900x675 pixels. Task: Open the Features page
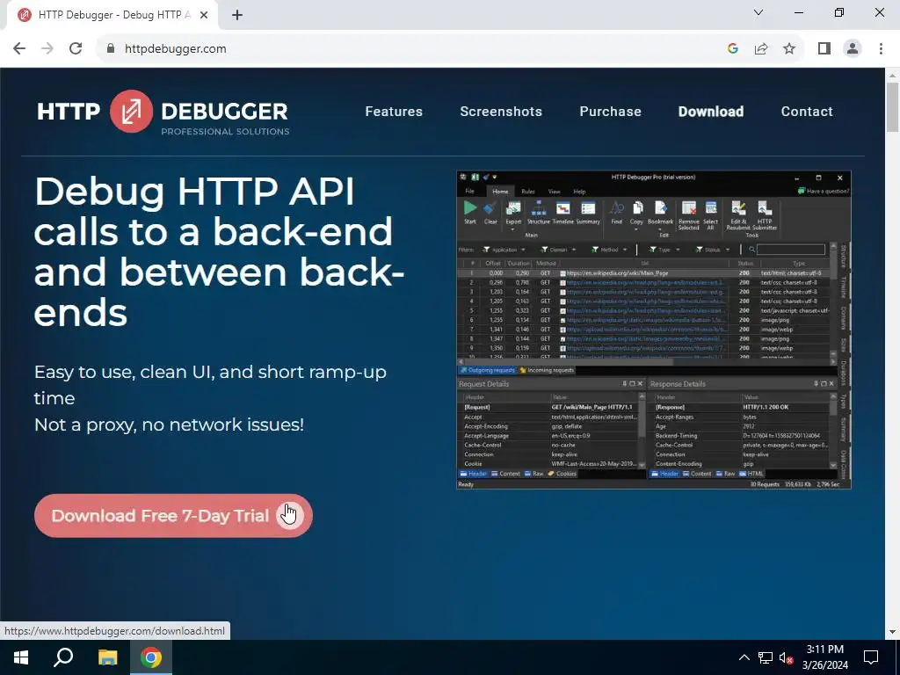pyautogui.click(x=394, y=112)
